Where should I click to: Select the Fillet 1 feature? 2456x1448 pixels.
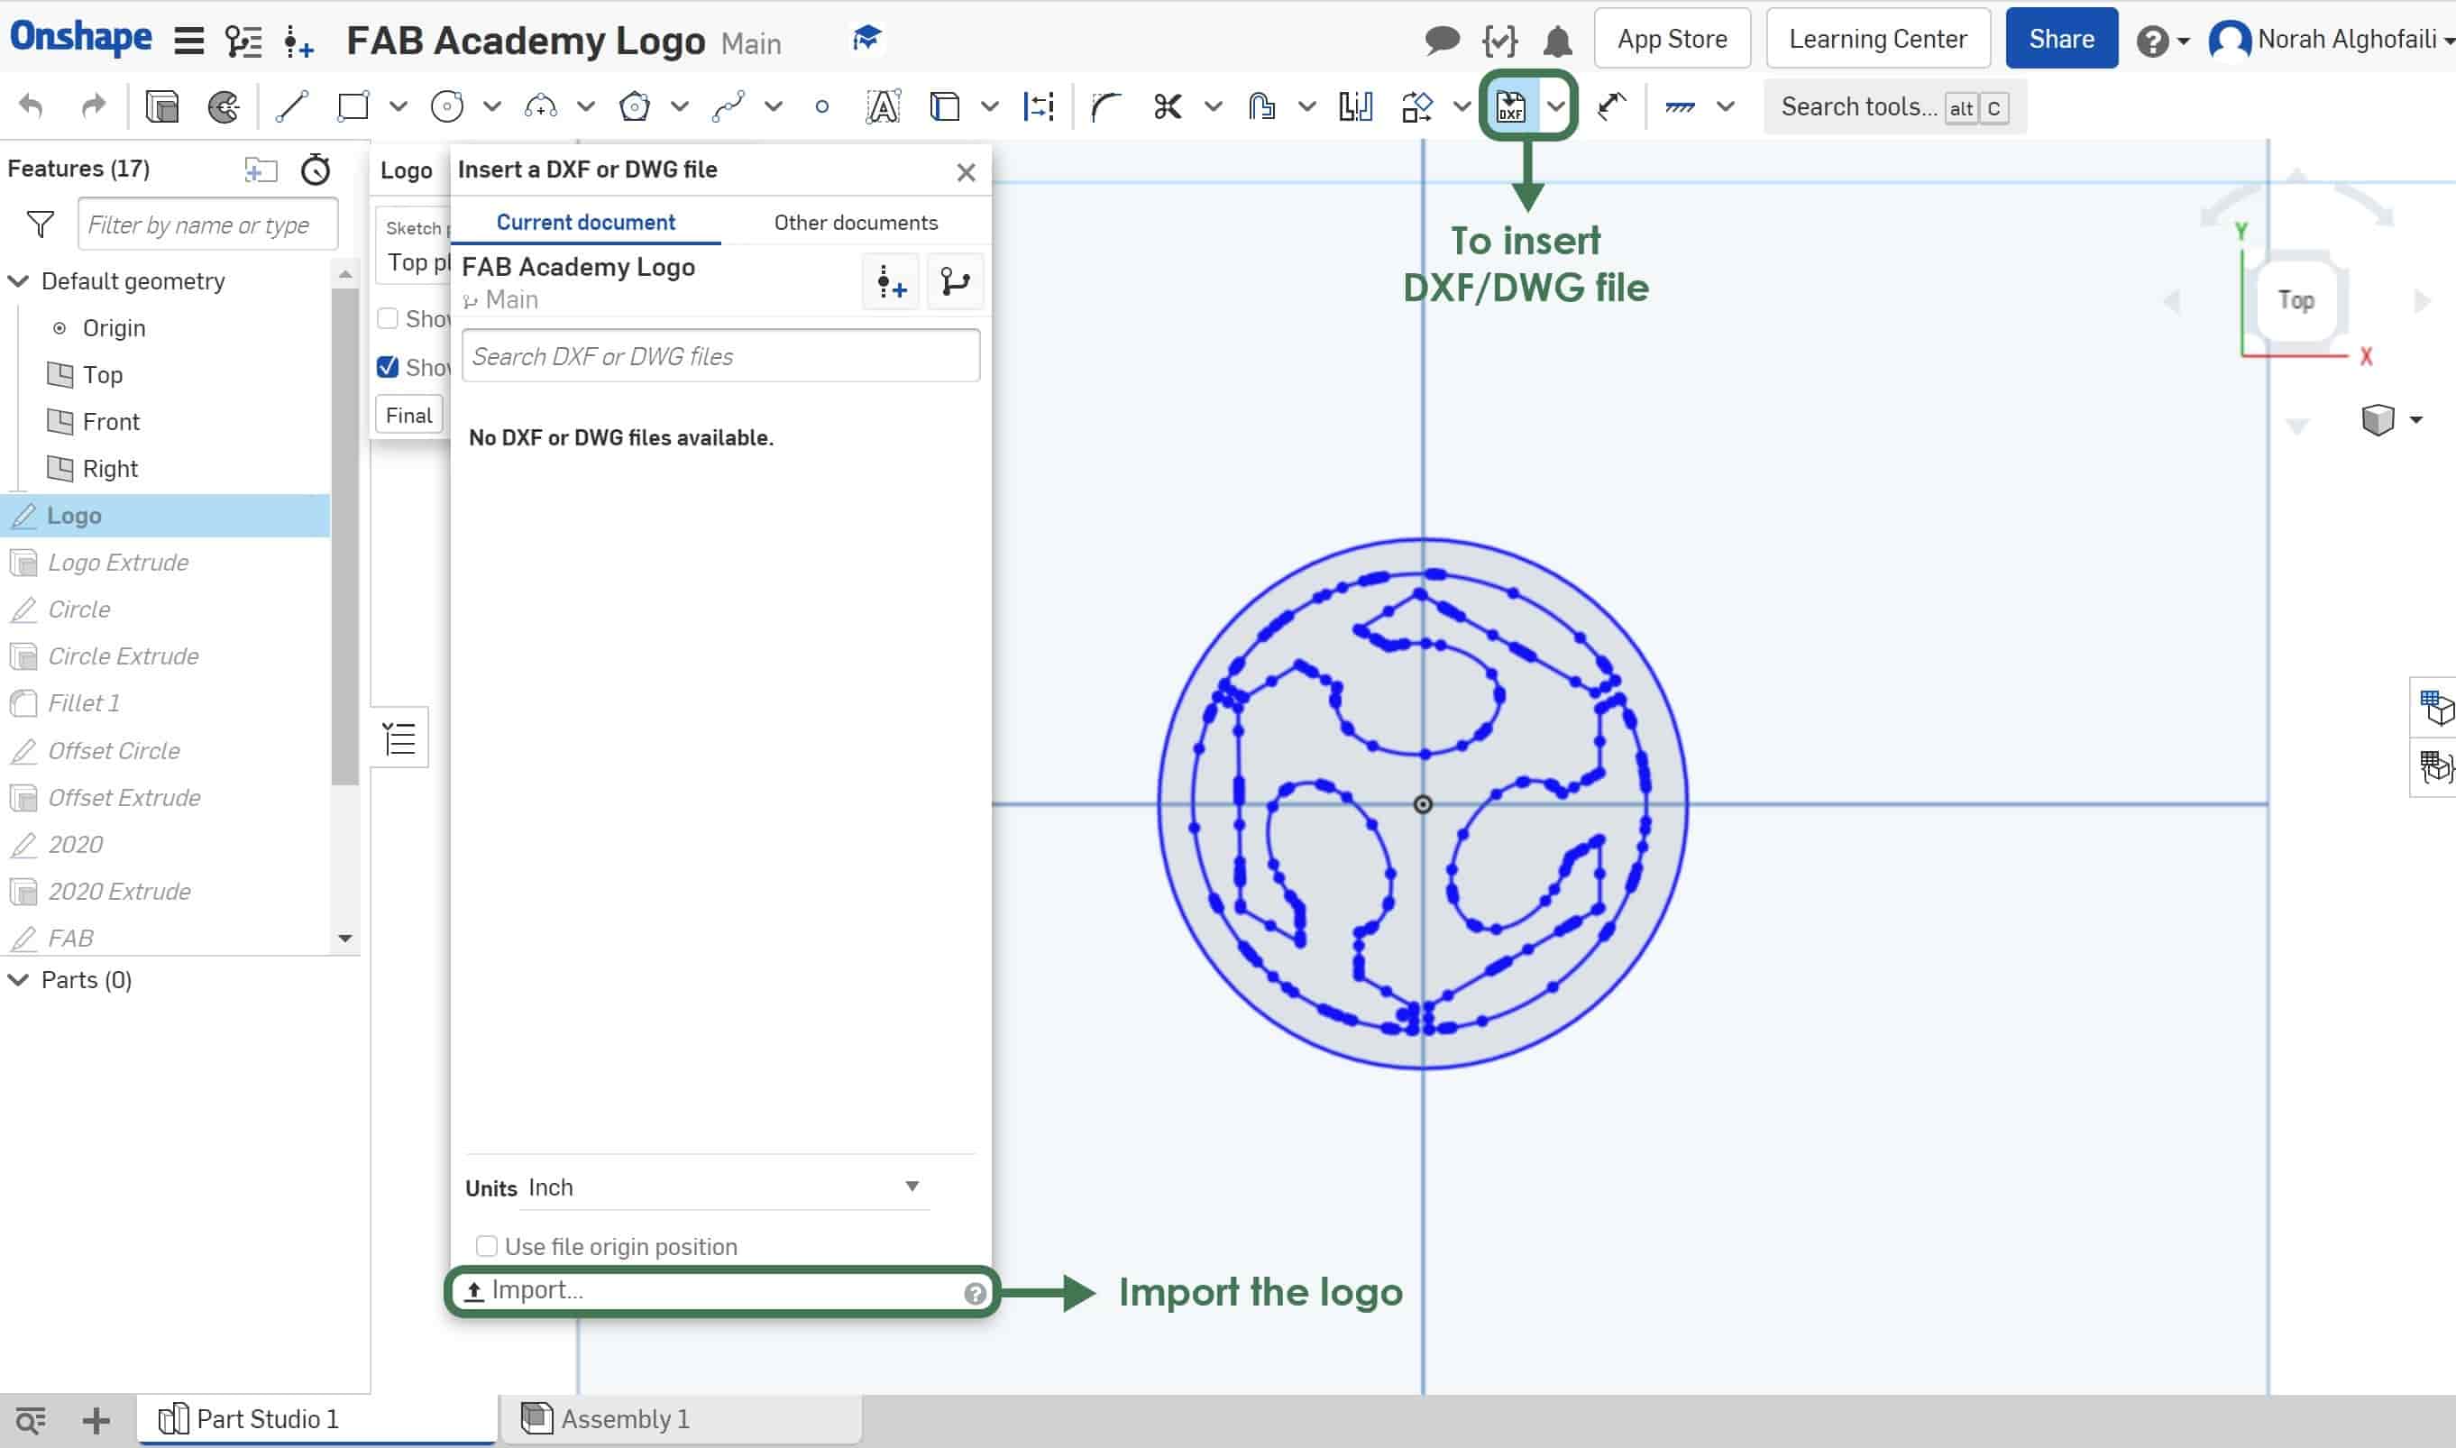pyautogui.click(x=84, y=702)
